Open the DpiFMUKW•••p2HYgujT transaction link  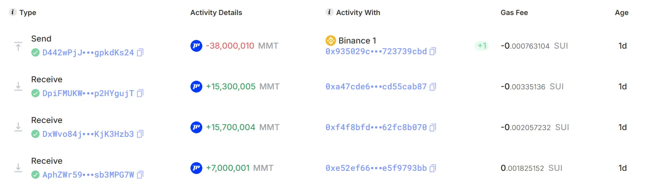click(88, 93)
